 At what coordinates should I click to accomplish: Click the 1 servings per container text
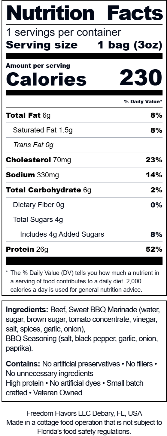point(64,32)
